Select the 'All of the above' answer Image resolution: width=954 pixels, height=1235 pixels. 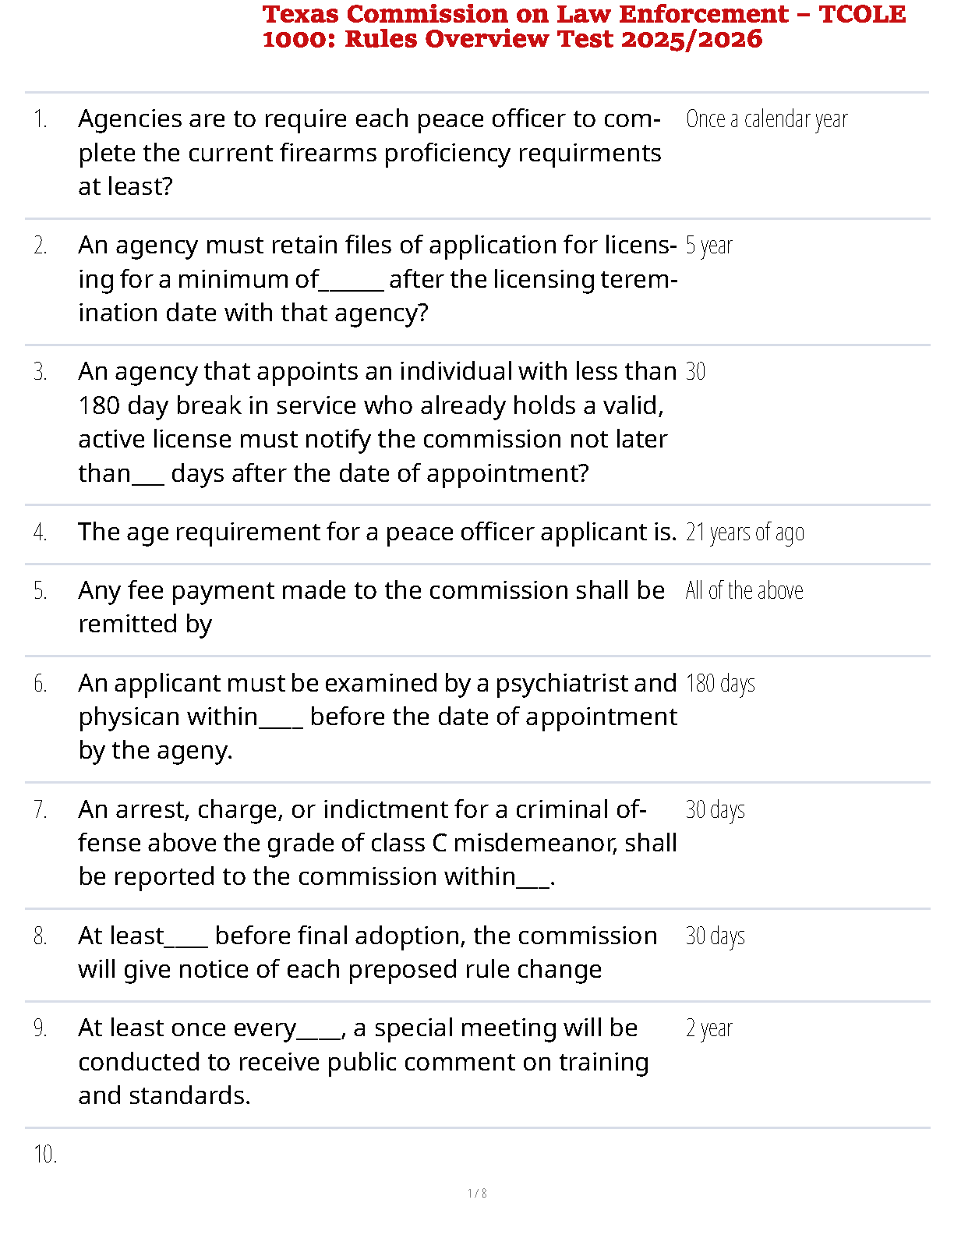pyautogui.click(x=744, y=591)
